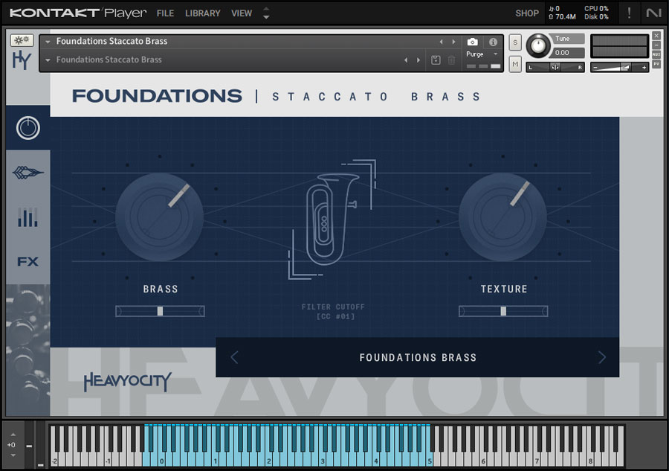Click the TEXTURE horizontal slider
Screen dimensions: 669x471
point(503,311)
